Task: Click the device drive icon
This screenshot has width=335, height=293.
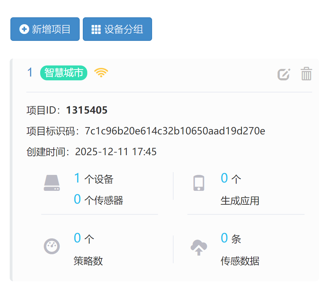Action: (52, 183)
